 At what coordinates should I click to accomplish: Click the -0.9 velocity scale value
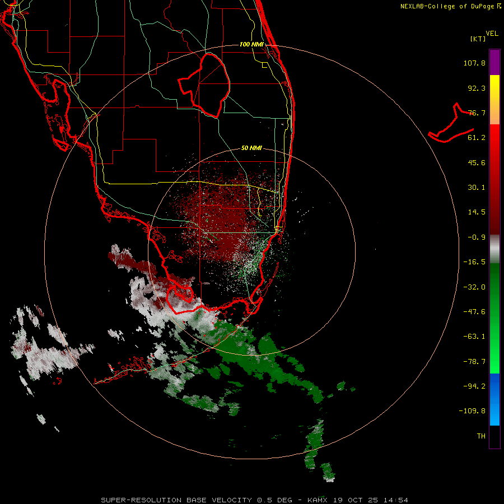477,237
